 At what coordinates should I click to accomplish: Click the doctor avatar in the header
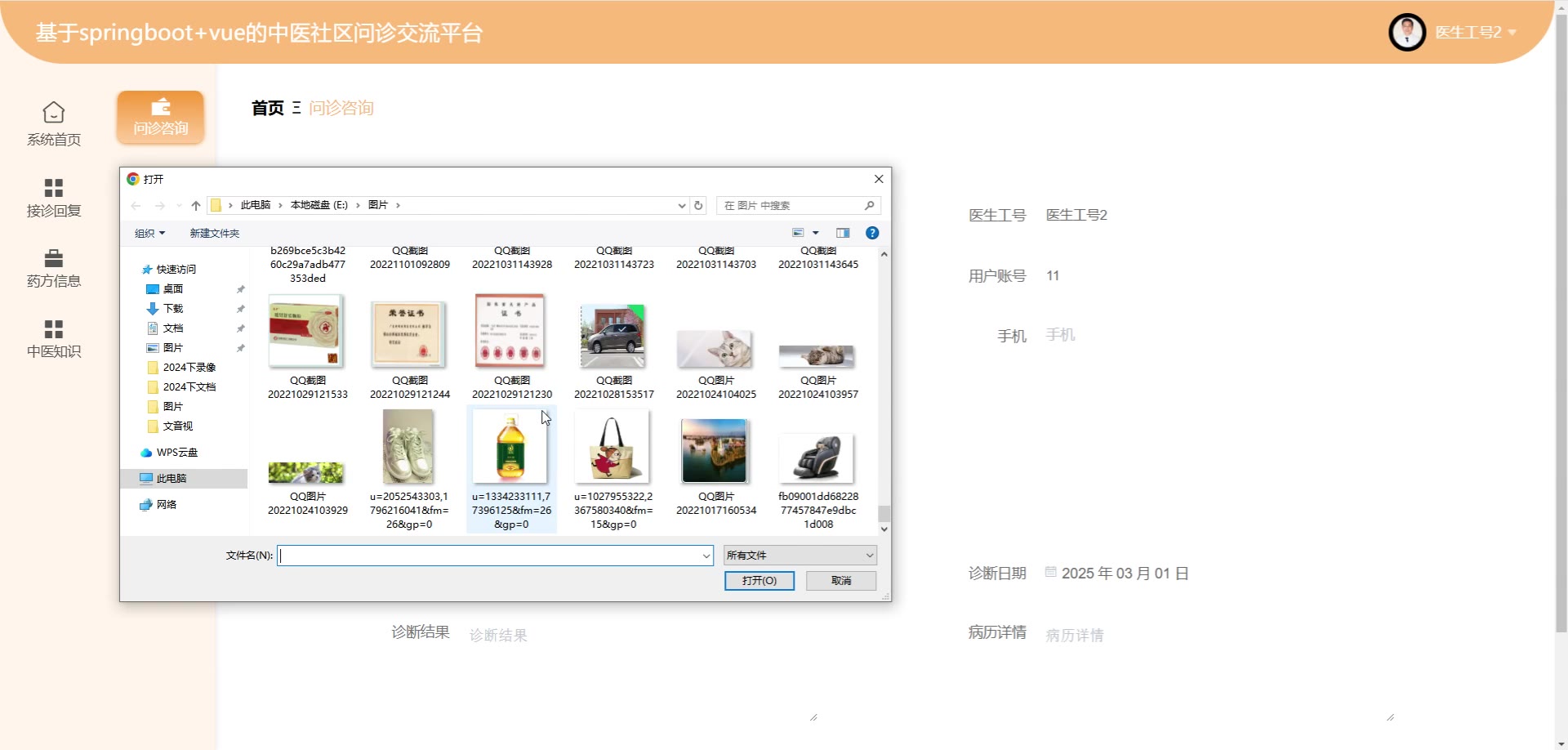(x=1406, y=33)
